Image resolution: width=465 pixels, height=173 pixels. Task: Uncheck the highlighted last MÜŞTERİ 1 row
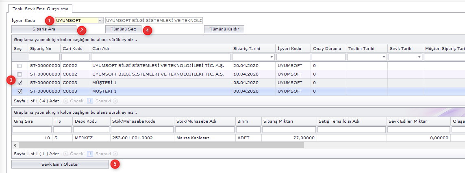(20, 91)
